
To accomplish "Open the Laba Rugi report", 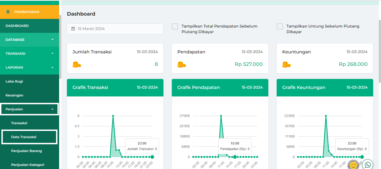I will pos(14,81).
